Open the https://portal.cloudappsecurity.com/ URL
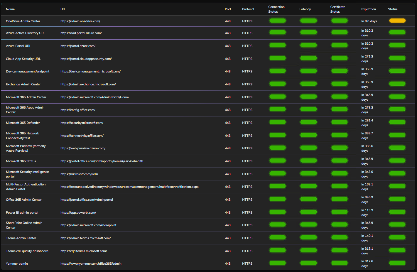 [x=86, y=59]
